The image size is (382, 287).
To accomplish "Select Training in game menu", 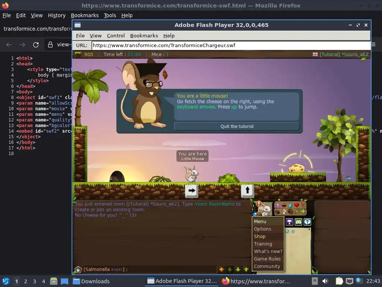I will [268, 244].
